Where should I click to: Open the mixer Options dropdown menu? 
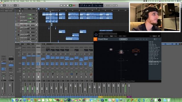point(26,44)
